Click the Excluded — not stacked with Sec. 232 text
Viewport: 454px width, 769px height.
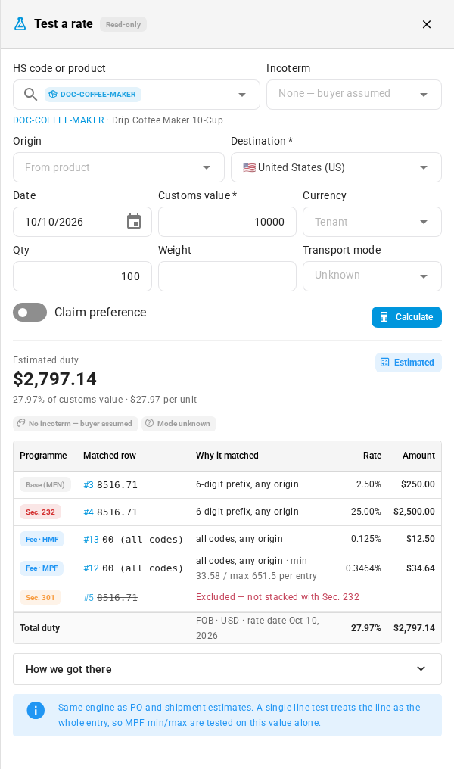(278, 597)
